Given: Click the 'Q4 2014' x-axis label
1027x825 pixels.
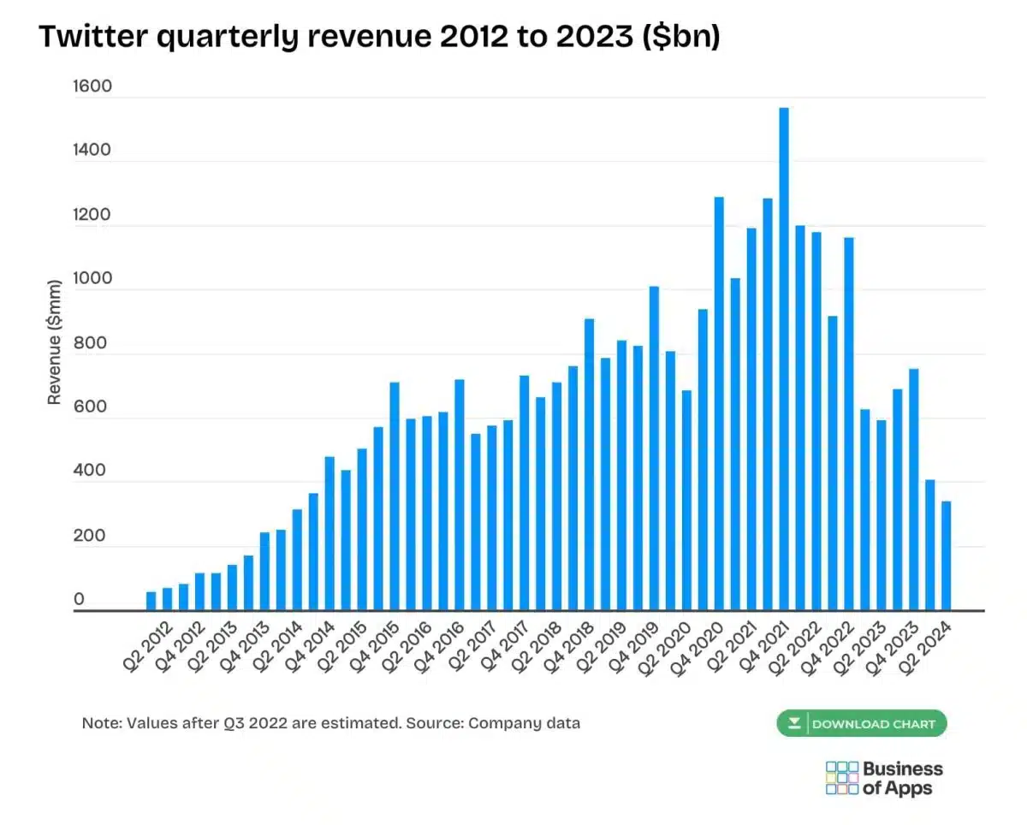Looking at the screenshot, I should [x=310, y=648].
